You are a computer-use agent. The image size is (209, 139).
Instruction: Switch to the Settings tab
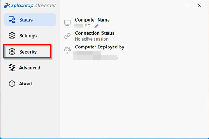coord(28,36)
